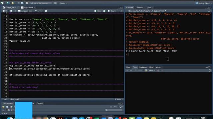Click maximize icon of Console pane

(x=209, y=8)
